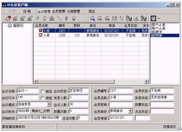This screenshot has width=182, height=132.
Task: Click the raised hand icon in toolbar
Action: point(67,18)
